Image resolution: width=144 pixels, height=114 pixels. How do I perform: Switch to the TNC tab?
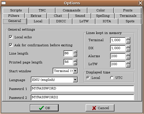[42, 10]
